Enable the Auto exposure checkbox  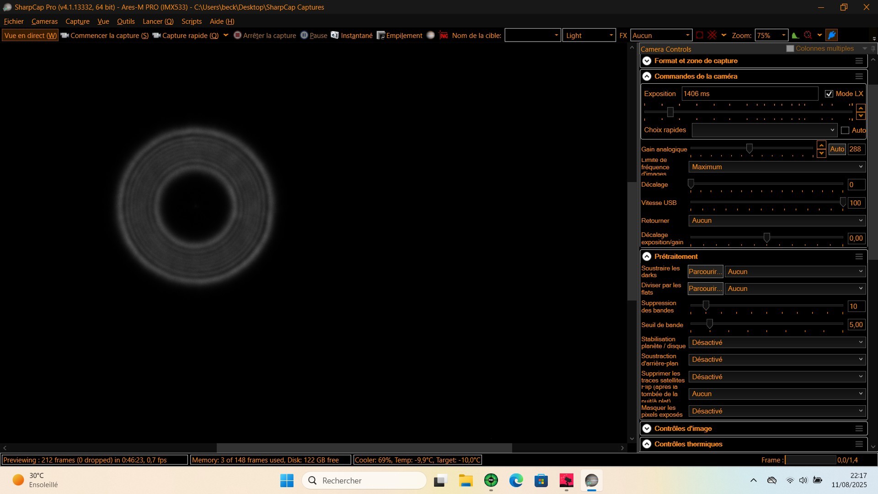[845, 130]
